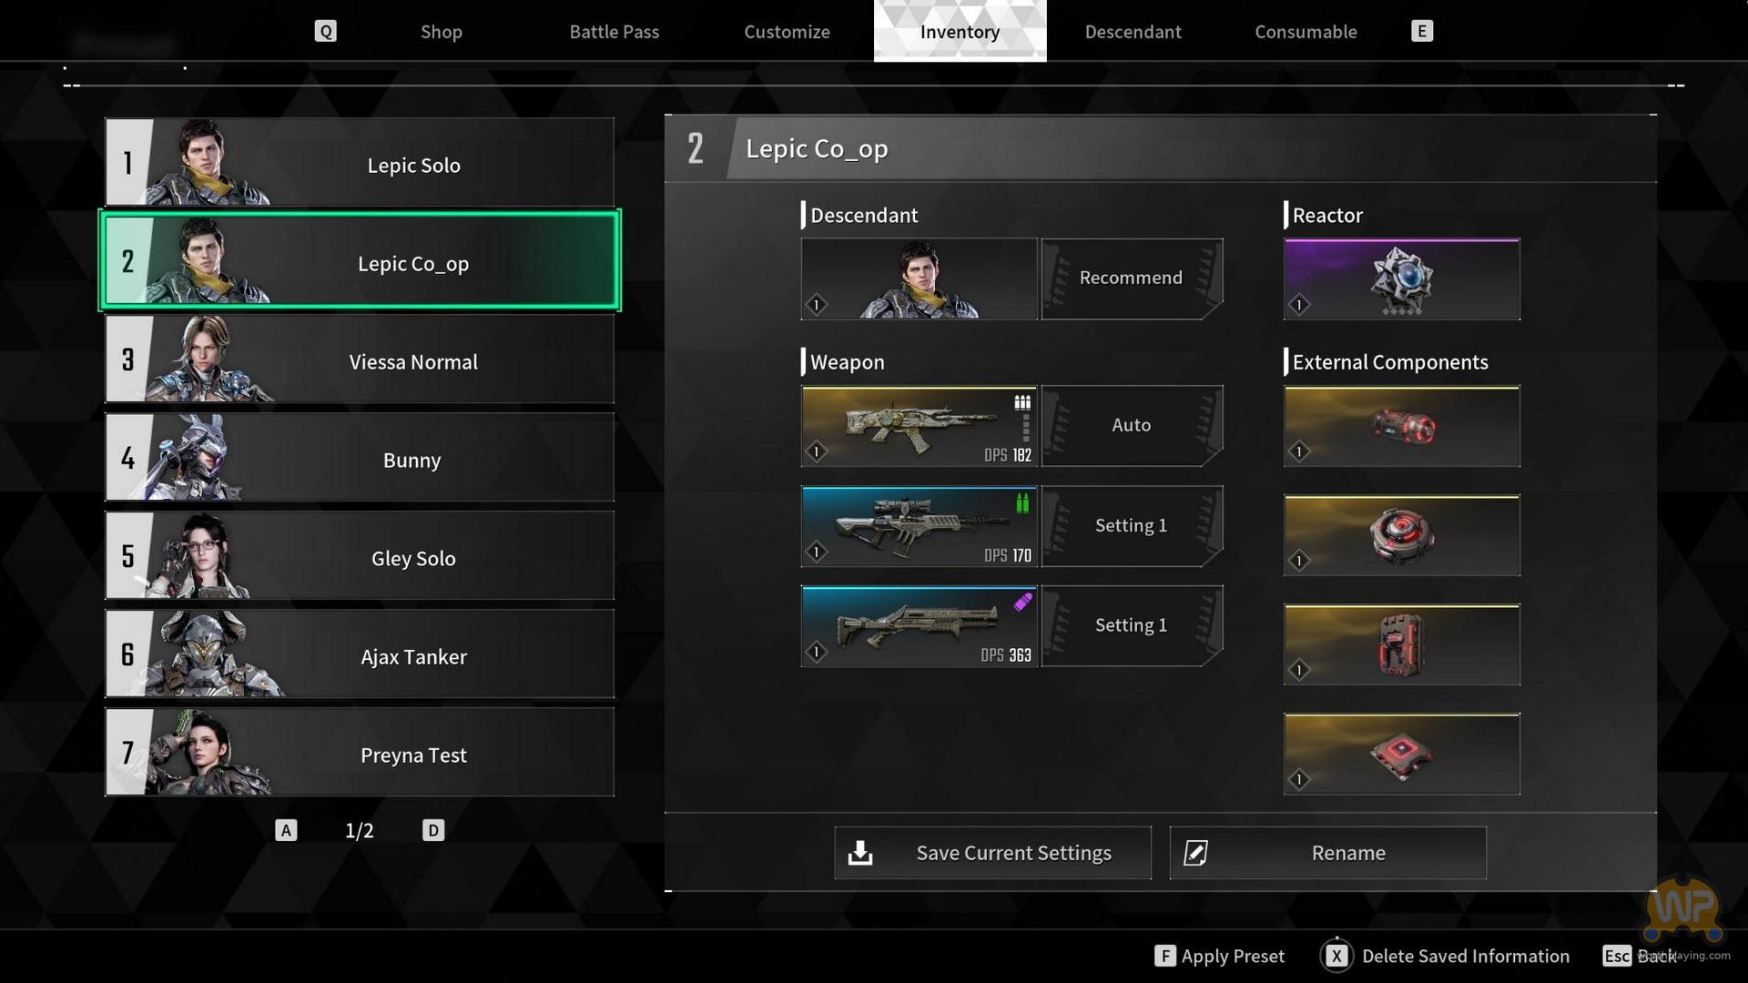Click the round red External Component icon
Screen dimensions: 1748x983
[x=1401, y=535]
